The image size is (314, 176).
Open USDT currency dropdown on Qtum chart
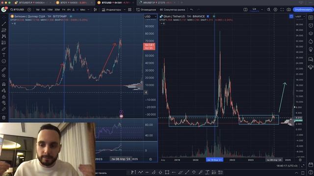click(x=300, y=17)
